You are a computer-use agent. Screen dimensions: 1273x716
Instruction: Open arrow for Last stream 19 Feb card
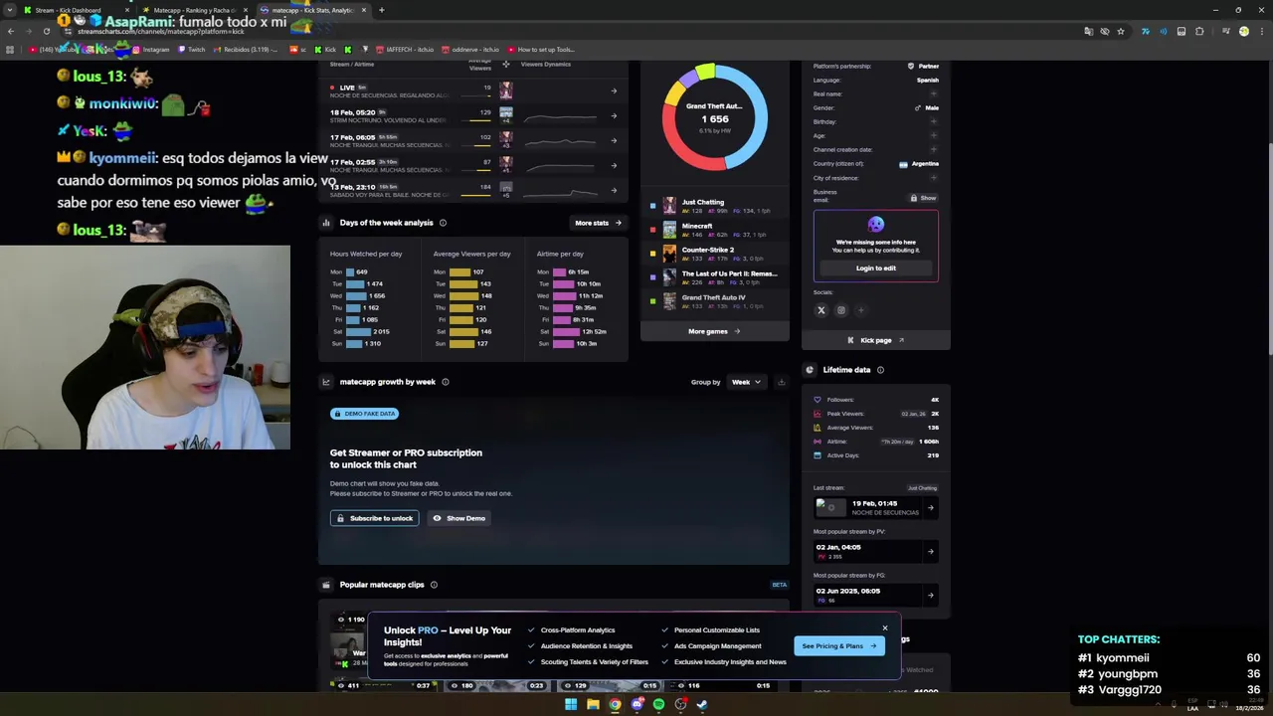931,508
